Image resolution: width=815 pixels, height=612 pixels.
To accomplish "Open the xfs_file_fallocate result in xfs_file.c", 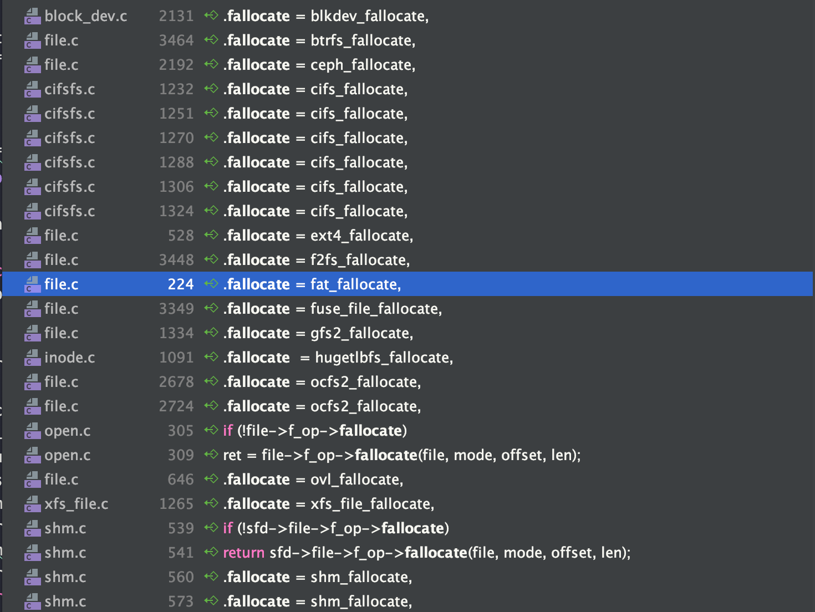I will pyautogui.click(x=408, y=504).
